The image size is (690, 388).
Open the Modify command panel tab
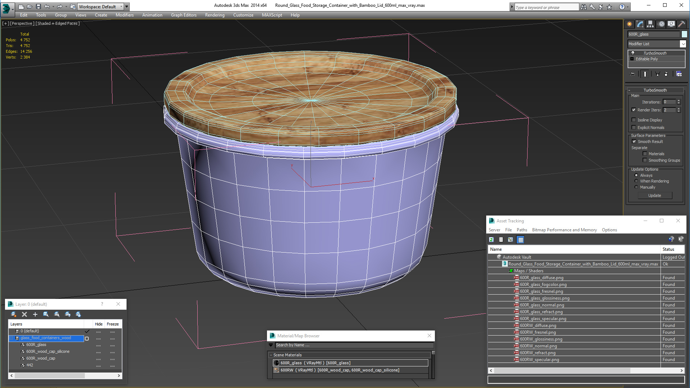tap(640, 24)
